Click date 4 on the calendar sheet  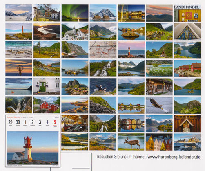pyautogui.click(x=47, y=122)
